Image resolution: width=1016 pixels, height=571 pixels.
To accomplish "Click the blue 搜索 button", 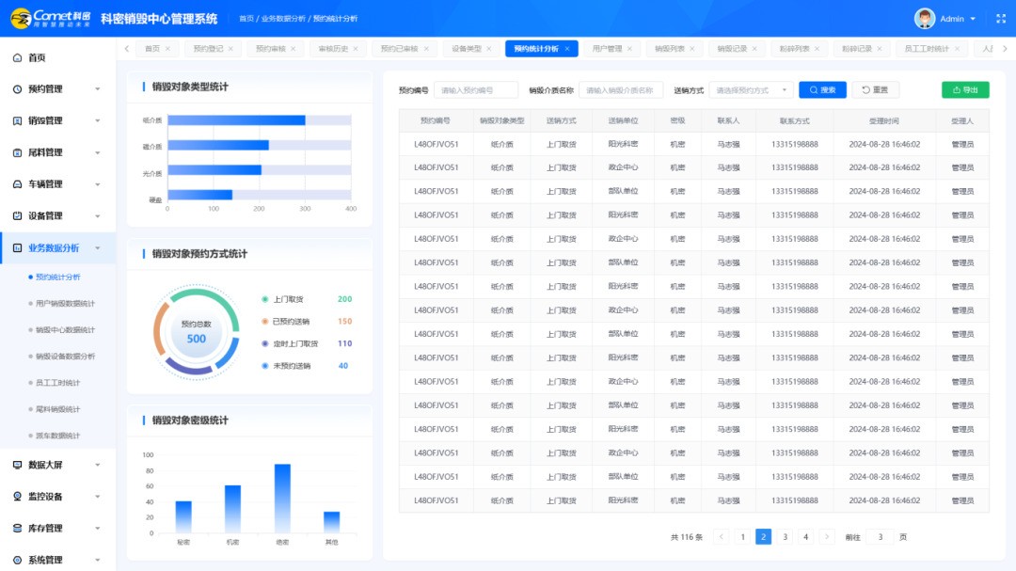I will [822, 90].
